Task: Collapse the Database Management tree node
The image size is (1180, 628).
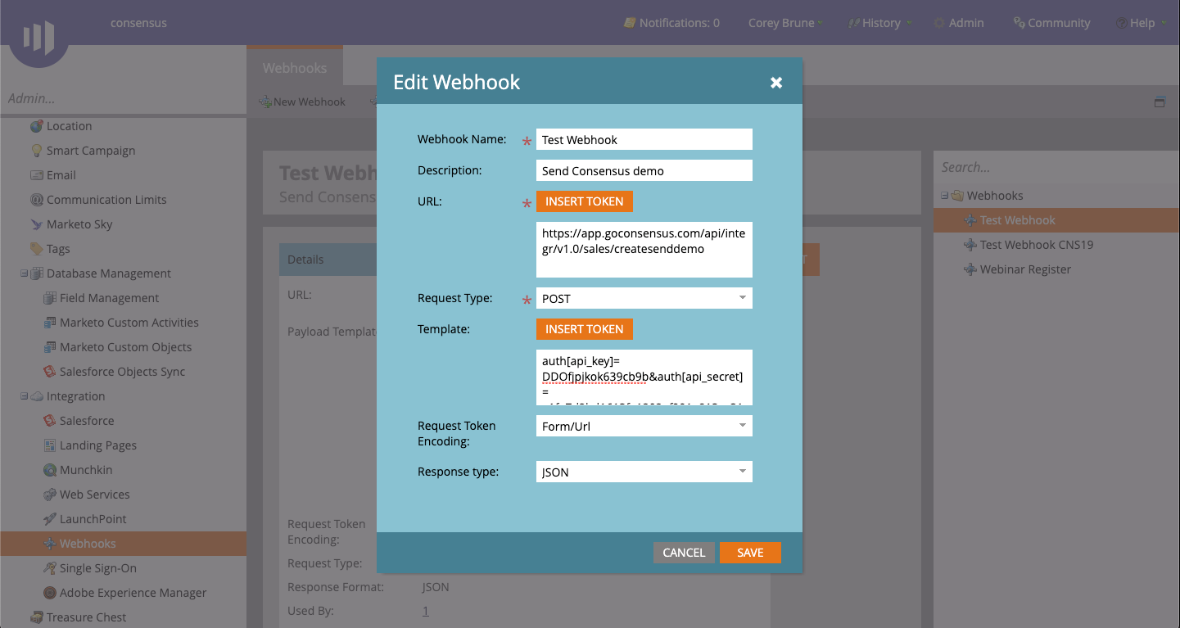Action: [24, 273]
